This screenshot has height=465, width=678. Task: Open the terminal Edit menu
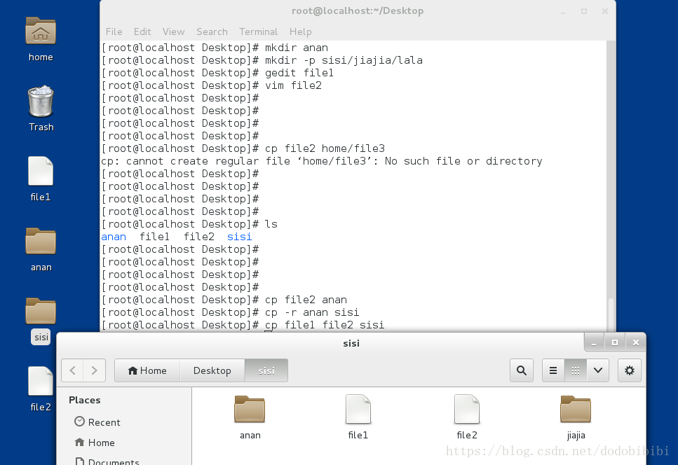tap(142, 32)
